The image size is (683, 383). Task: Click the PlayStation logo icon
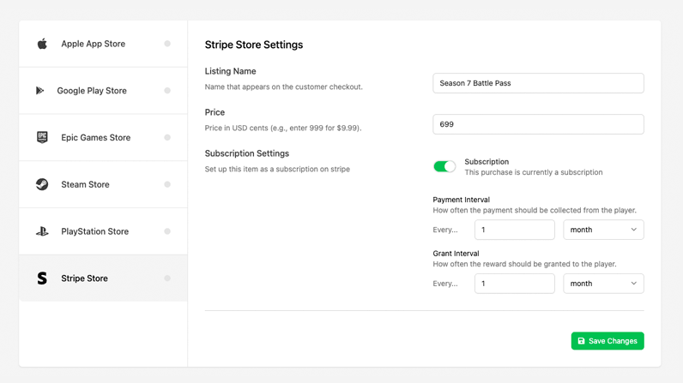[42, 231]
